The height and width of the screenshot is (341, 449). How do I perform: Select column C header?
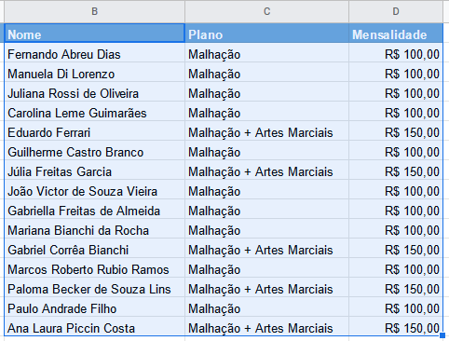pyautogui.click(x=266, y=11)
